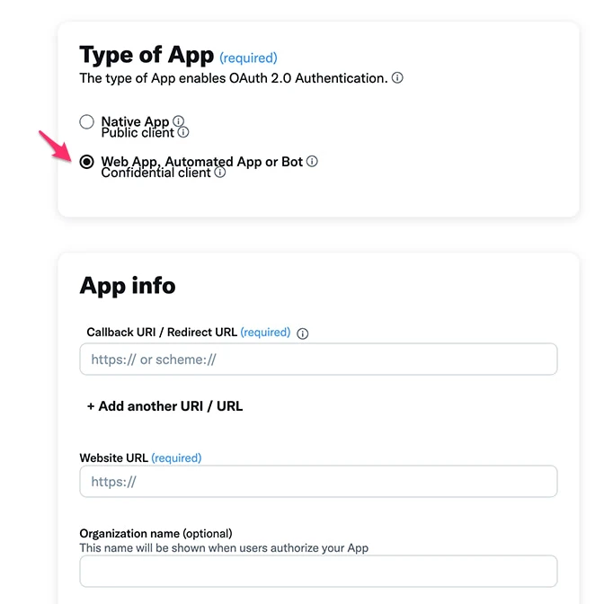Select the Native App radio button
Viewport: 604px width, 604px height.
86,122
